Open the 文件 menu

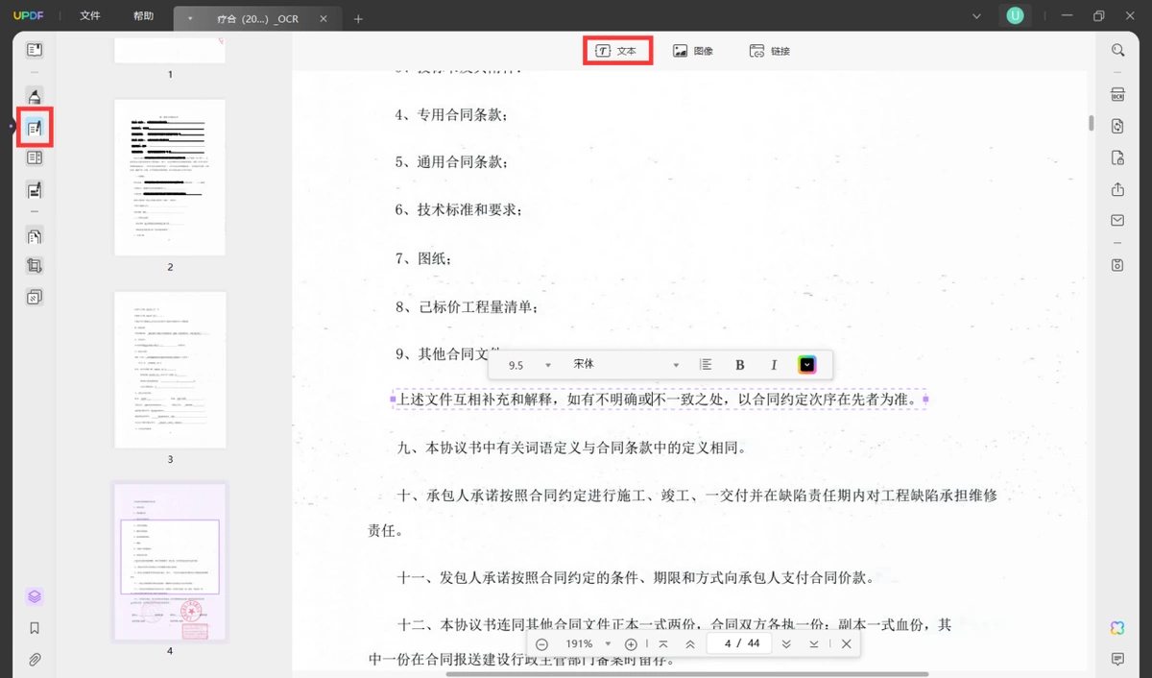[x=90, y=16]
